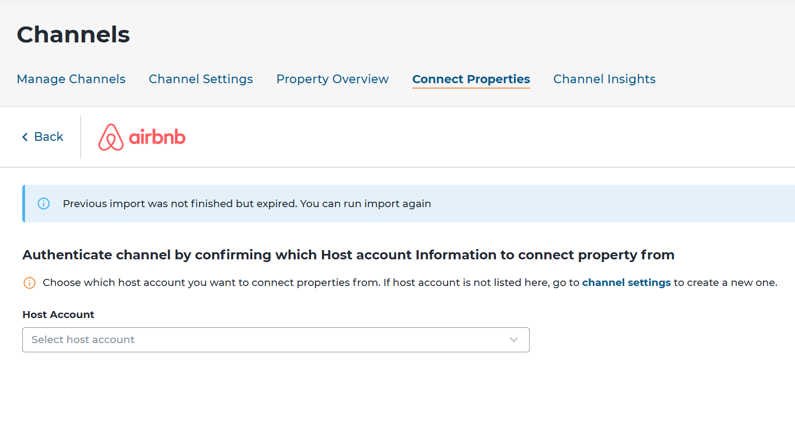Viewport: 795px width, 423px height.
Task: Click the Airbnb Bélo logo symbol
Action: click(111, 137)
